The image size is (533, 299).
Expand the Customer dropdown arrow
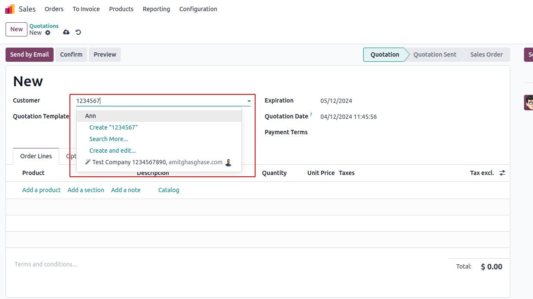[249, 101]
